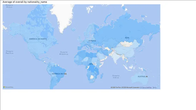Click the 'Oceano Ártico' label
This screenshot has width=196, height=110.
[9, 6]
